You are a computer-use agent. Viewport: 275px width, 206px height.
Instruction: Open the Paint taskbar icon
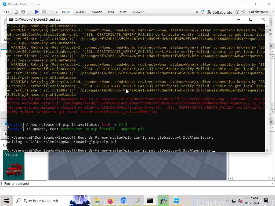[x=137, y=201]
